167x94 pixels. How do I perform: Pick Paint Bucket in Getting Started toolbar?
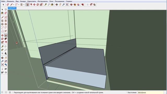click(52, 5)
